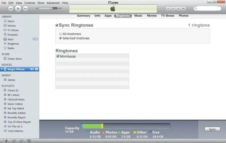Select the All ringtones radio button

point(60,34)
